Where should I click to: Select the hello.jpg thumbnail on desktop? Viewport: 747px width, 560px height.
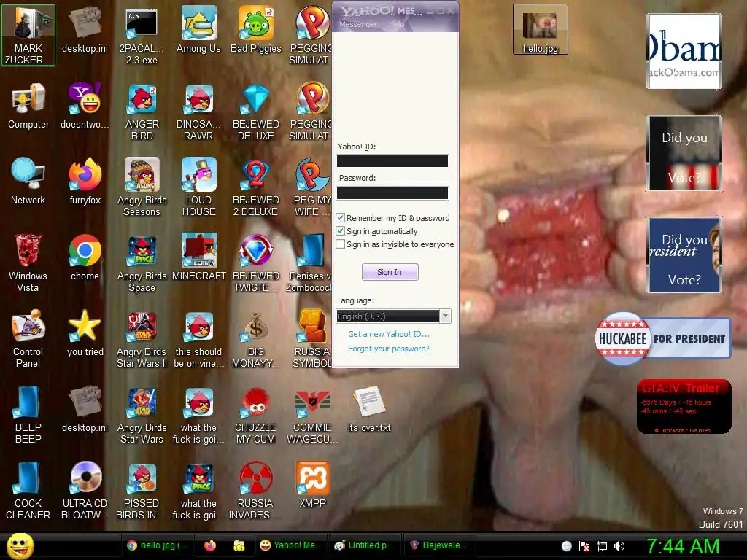tap(541, 29)
